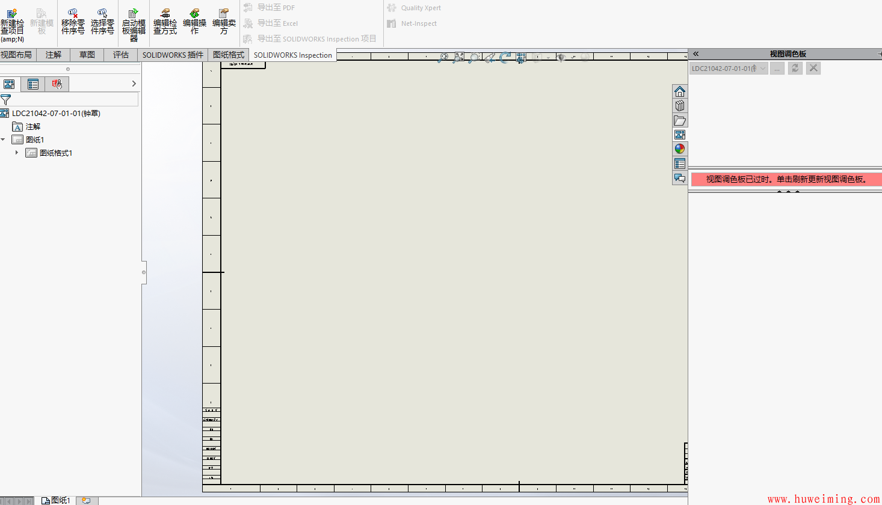Open the Custom Properties panel icon

click(x=679, y=163)
